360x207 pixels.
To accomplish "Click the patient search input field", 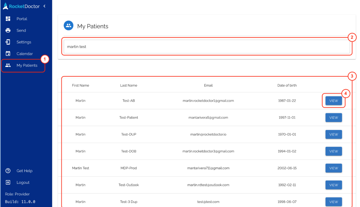I will [x=207, y=47].
